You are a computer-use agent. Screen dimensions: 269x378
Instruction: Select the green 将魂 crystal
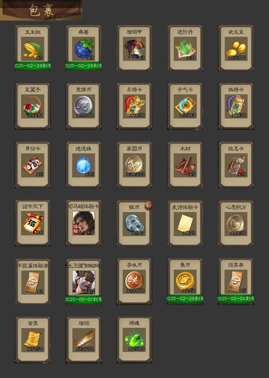pyautogui.click(x=134, y=340)
